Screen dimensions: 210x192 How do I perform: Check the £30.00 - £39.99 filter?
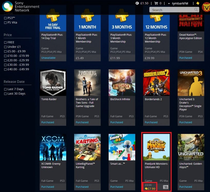tap(5, 65)
